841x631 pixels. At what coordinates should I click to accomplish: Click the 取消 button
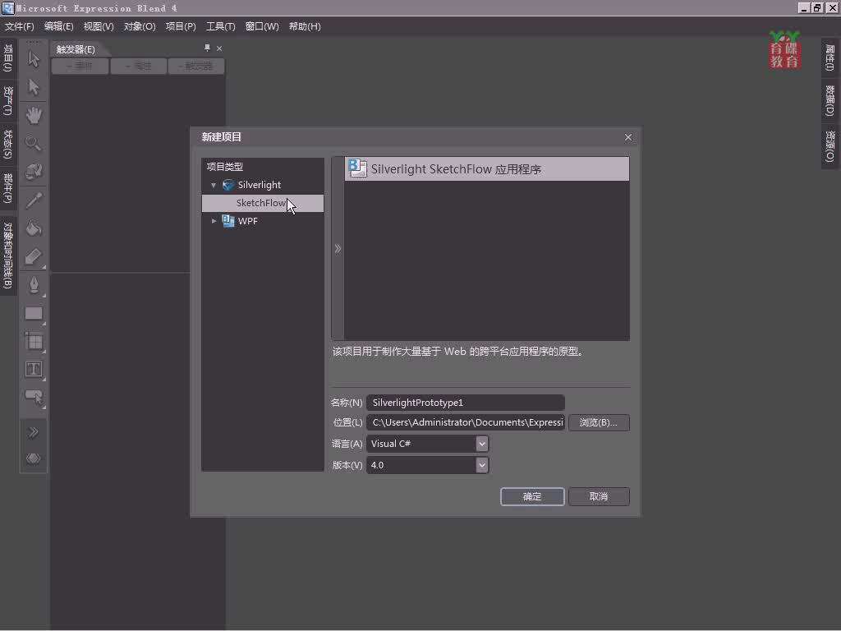pos(599,497)
